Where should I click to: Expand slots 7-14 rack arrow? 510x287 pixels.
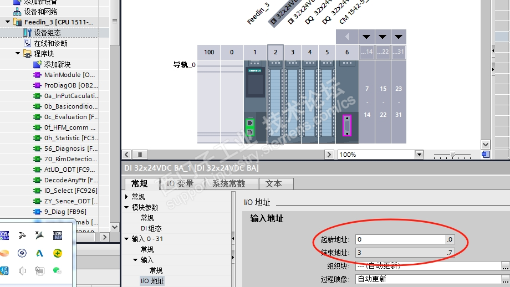(x=366, y=37)
